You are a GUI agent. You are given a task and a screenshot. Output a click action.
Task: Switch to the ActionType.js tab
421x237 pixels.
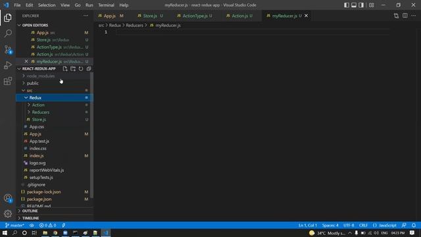(x=195, y=16)
